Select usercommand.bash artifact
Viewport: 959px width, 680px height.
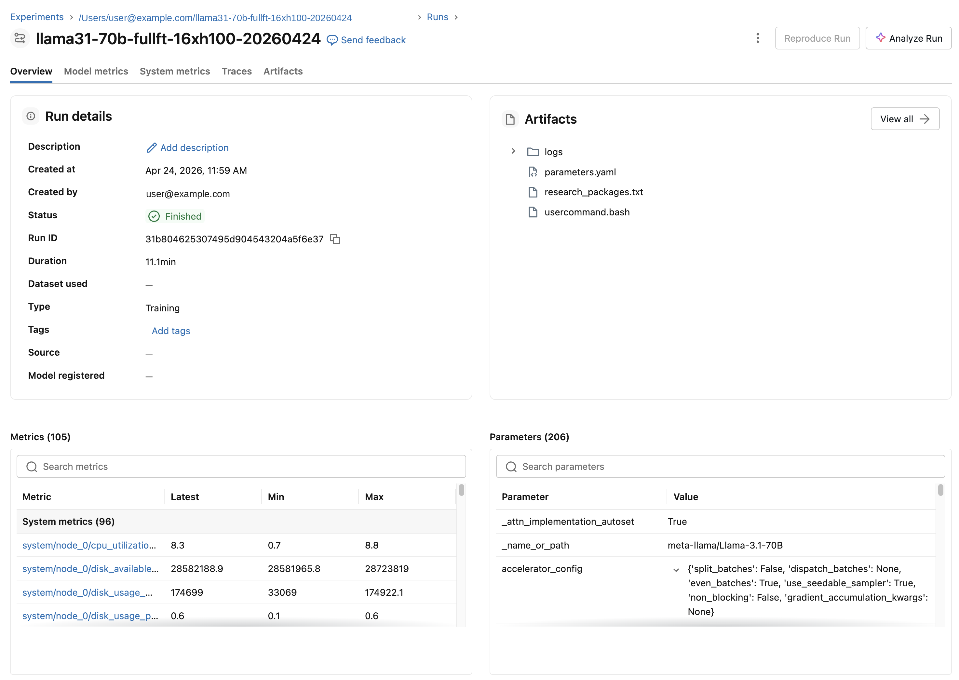(x=587, y=212)
